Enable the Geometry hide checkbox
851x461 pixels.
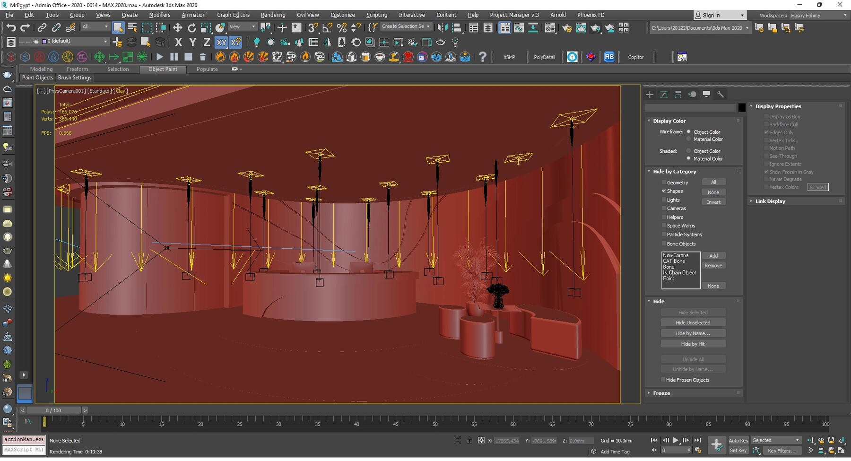coord(664,183)
